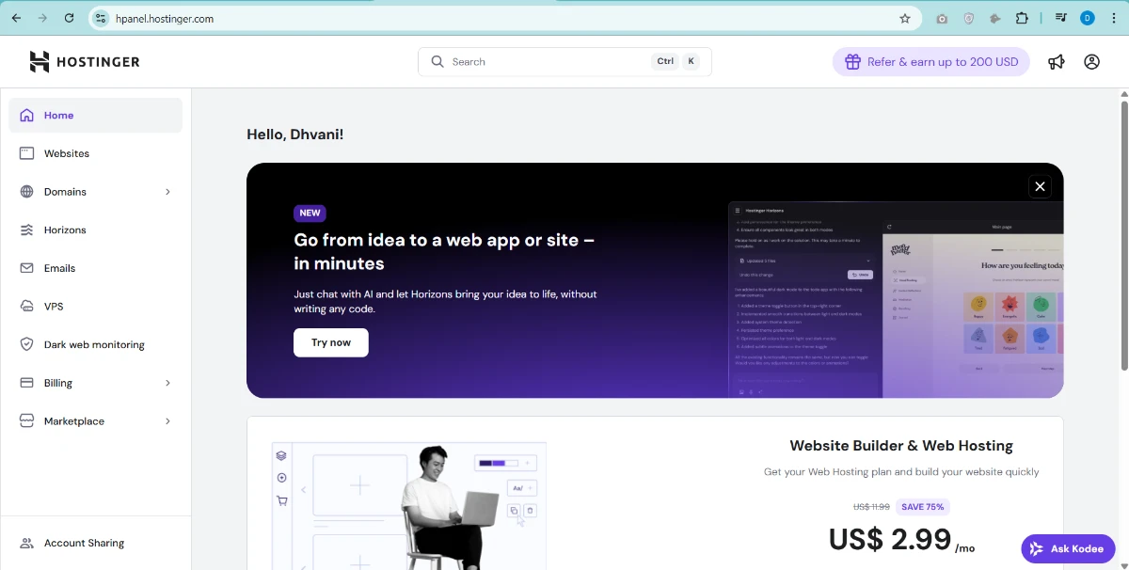Open the browser extensions puzzle icon
1129x570 pixels.
[1022, 18]
